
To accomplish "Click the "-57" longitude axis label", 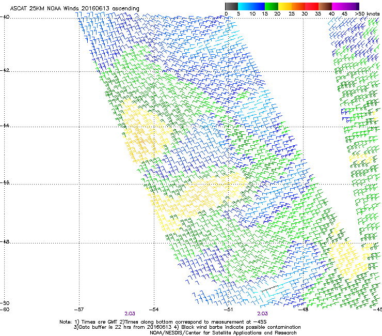I will [78, 310].
